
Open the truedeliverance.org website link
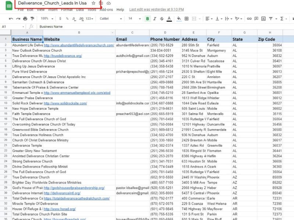(x=63, y=56)
